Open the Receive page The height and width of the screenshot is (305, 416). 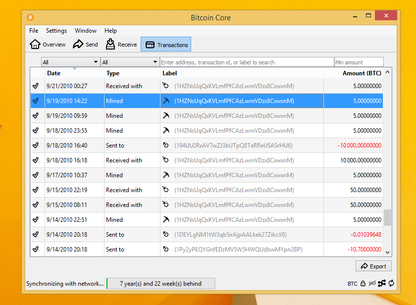point(121,44)
